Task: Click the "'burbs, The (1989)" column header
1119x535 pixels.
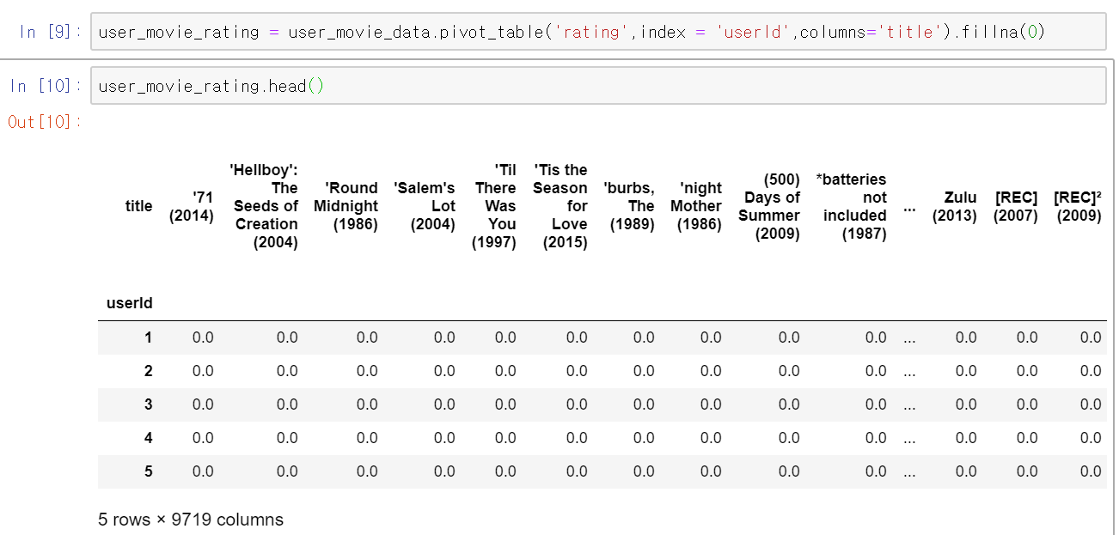Action: [629, 206]
